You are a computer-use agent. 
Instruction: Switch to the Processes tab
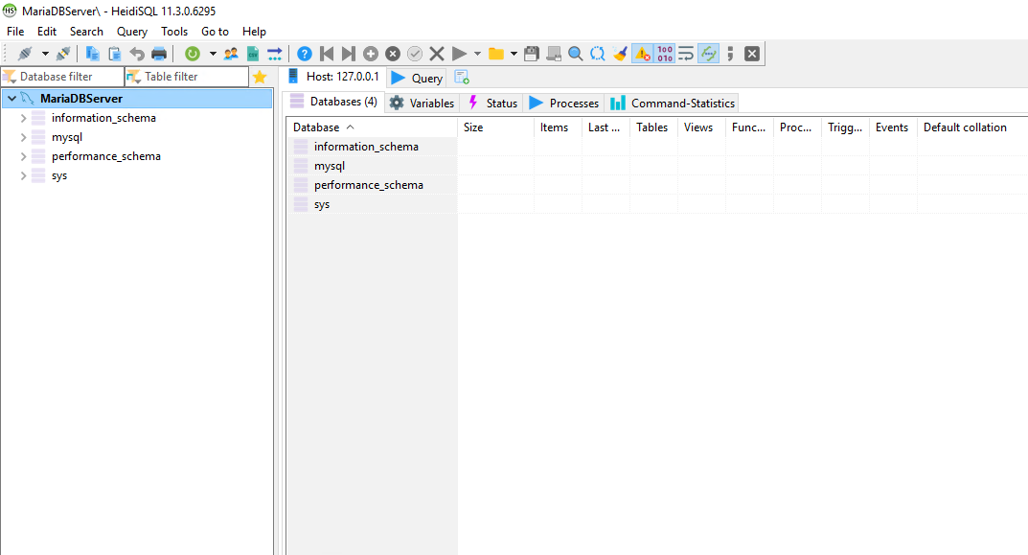[564, 103]
